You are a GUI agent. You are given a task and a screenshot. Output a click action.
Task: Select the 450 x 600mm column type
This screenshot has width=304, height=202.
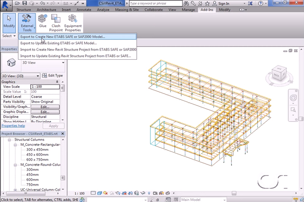[38, 154]
